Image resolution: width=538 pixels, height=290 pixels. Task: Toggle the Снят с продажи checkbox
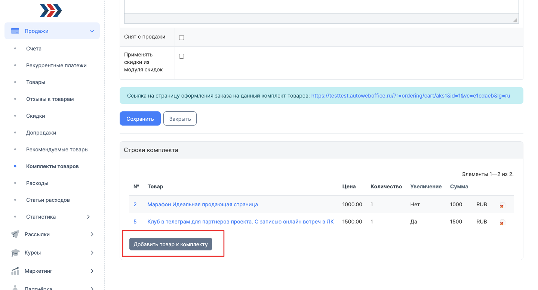click(182, 37)
